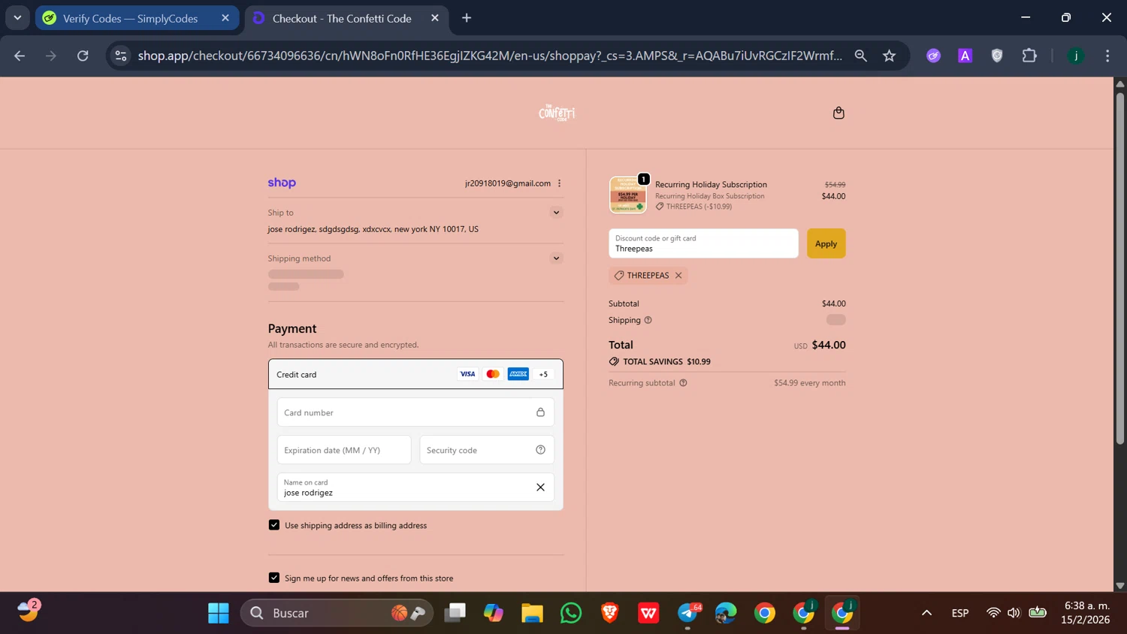The height and width of the screenshot is (634, 1127).
Task: Open the tab search dropdown arrow
Action: (17, 18)
